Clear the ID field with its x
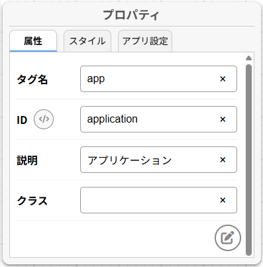This screenshot has width=263, height=267. 223,119
